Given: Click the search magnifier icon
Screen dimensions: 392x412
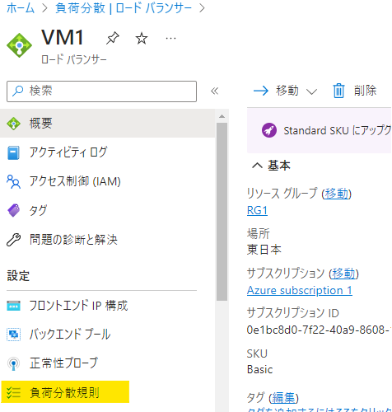Looking at the screenshot, I should click(17, 91).
